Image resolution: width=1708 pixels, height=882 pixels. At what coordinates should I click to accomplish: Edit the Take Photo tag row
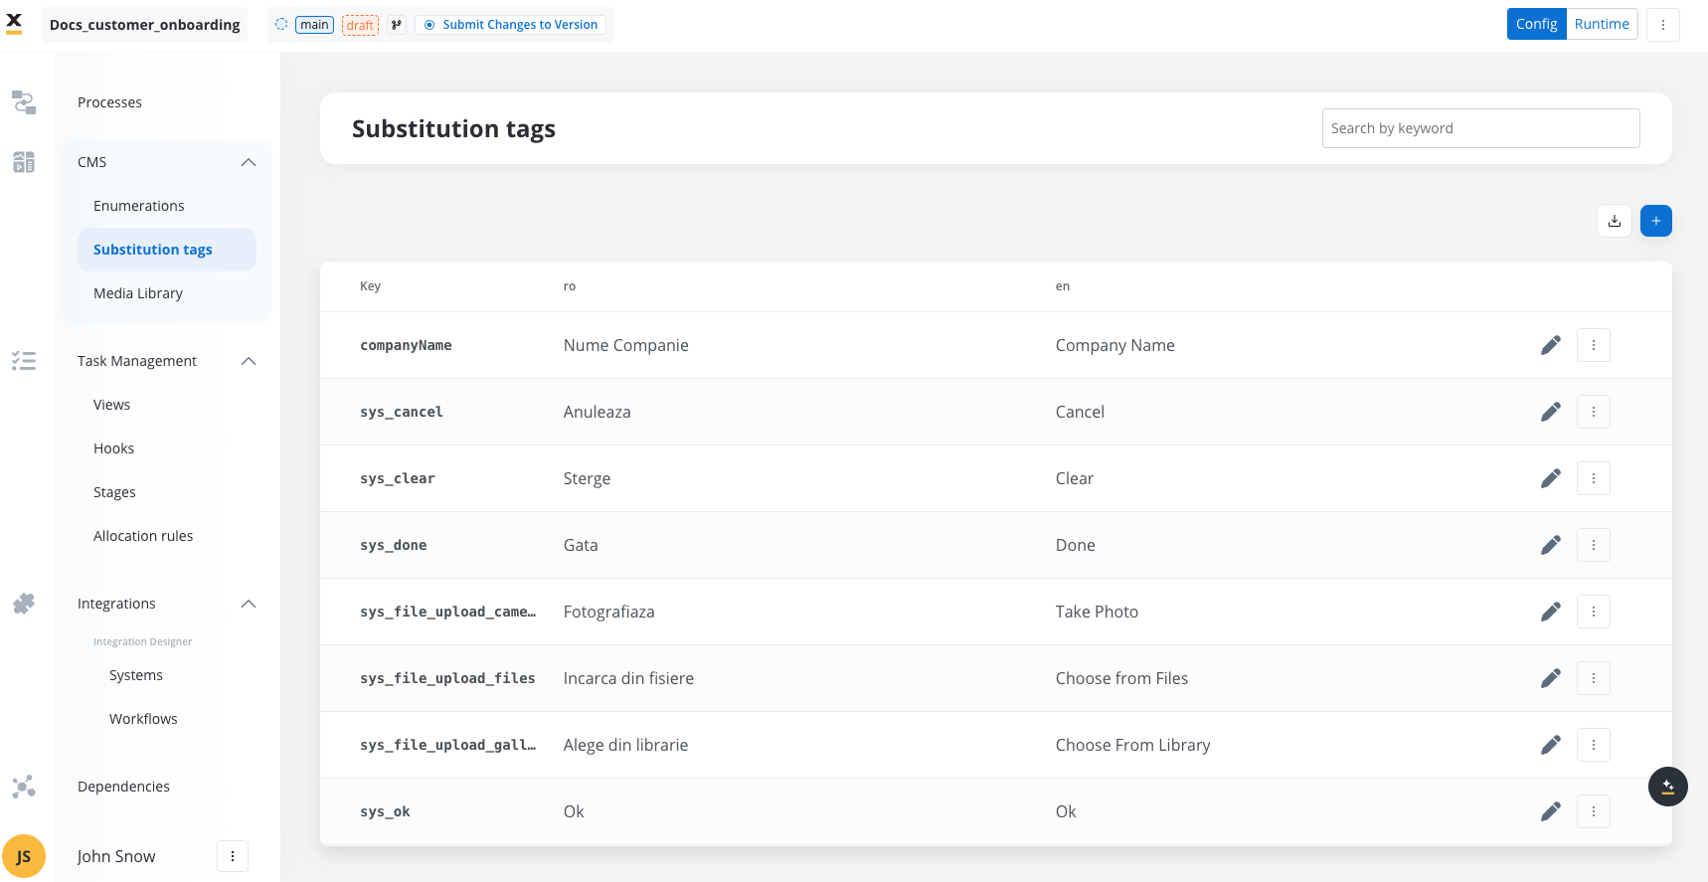click(x=1551, y=612)
